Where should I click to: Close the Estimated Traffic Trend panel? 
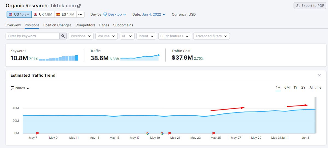coord(319,75)
